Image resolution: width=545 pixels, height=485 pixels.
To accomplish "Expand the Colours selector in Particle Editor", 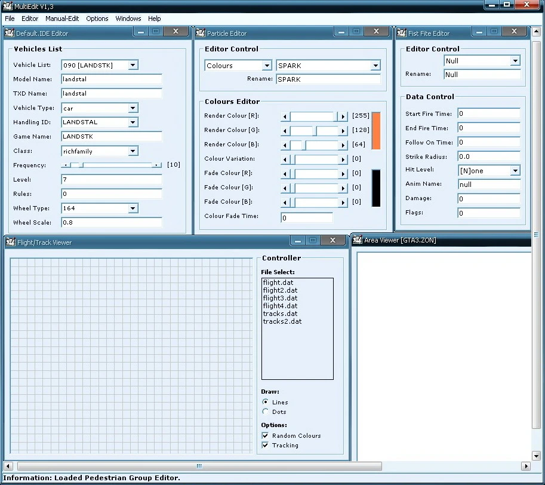I will coord(267,65).
